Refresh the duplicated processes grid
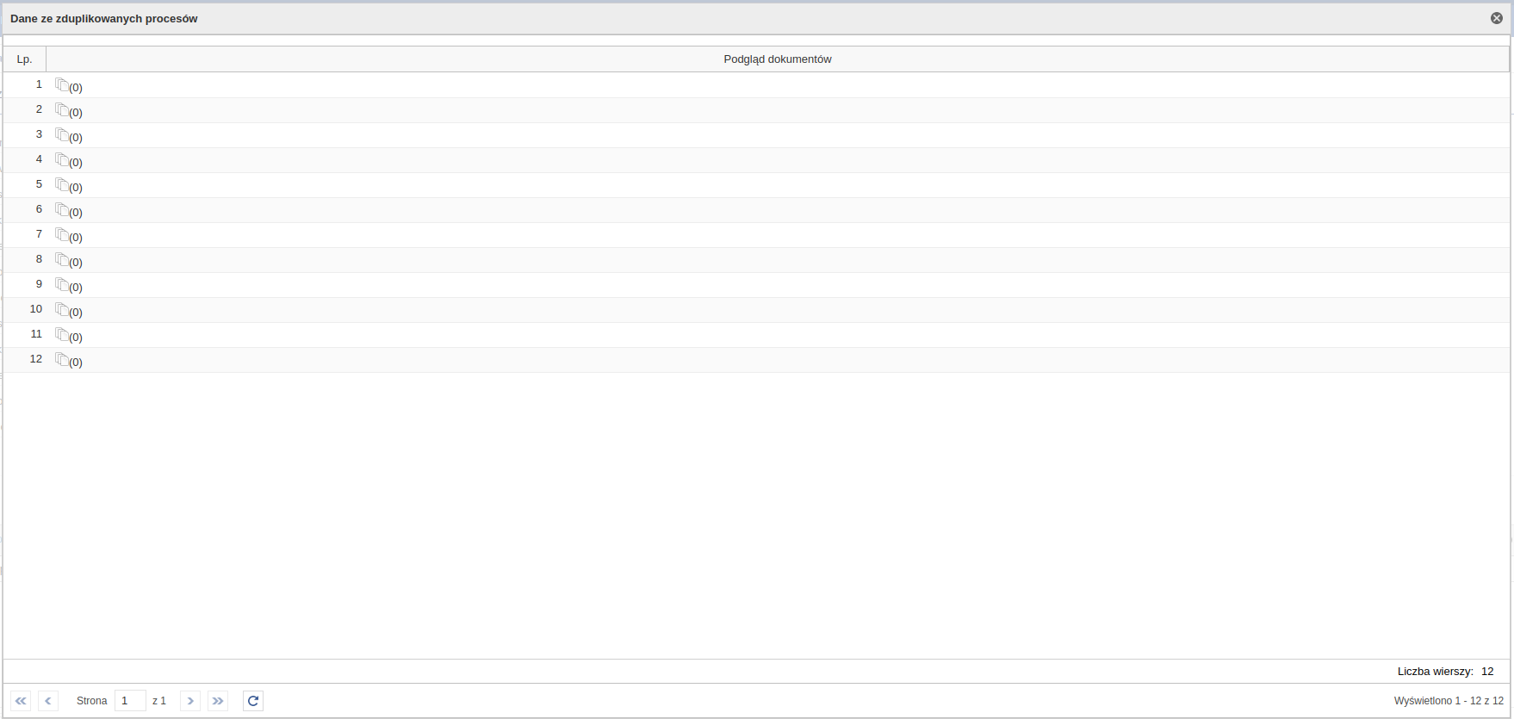The image size is (1514, 719). 253,701
